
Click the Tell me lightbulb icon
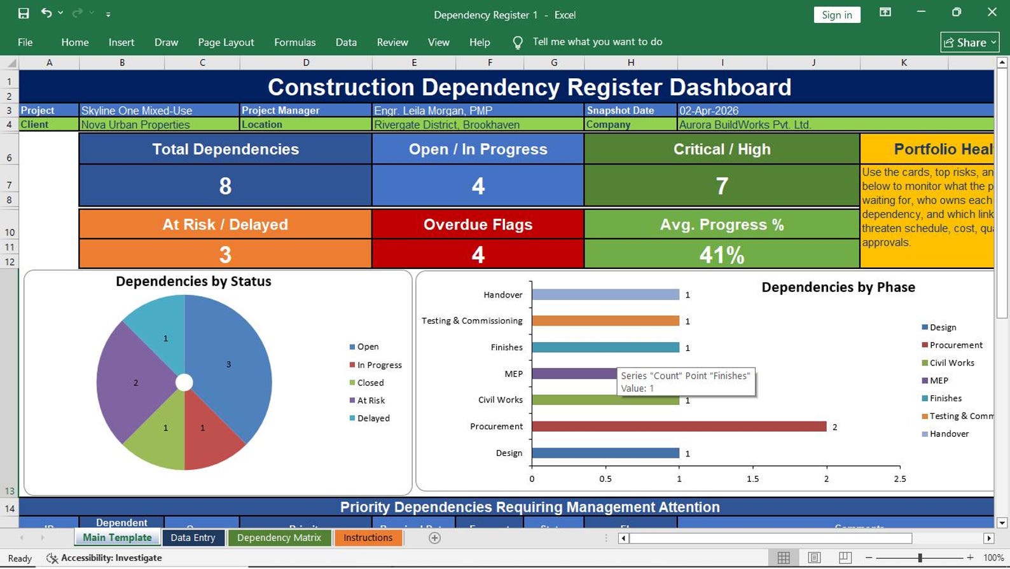(518, 42)
